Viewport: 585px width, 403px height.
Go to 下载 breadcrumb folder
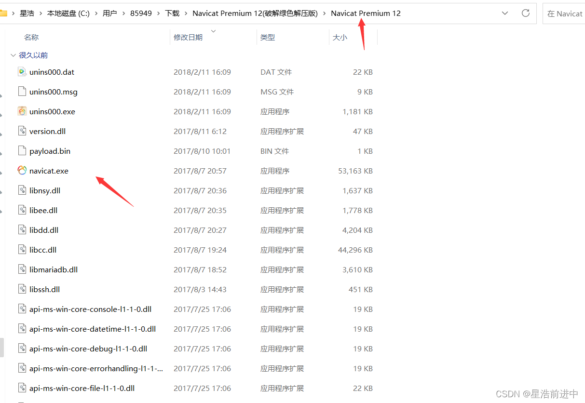coord(172,13)
